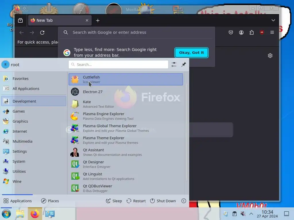
Task: Expand more session options arrow
Action: [x=184, y=201]
